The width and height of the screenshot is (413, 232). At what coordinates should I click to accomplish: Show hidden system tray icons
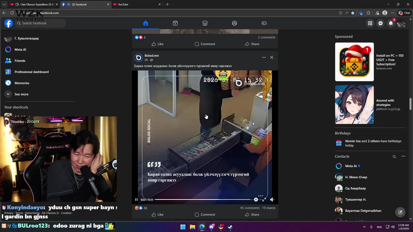click(364, 227)
